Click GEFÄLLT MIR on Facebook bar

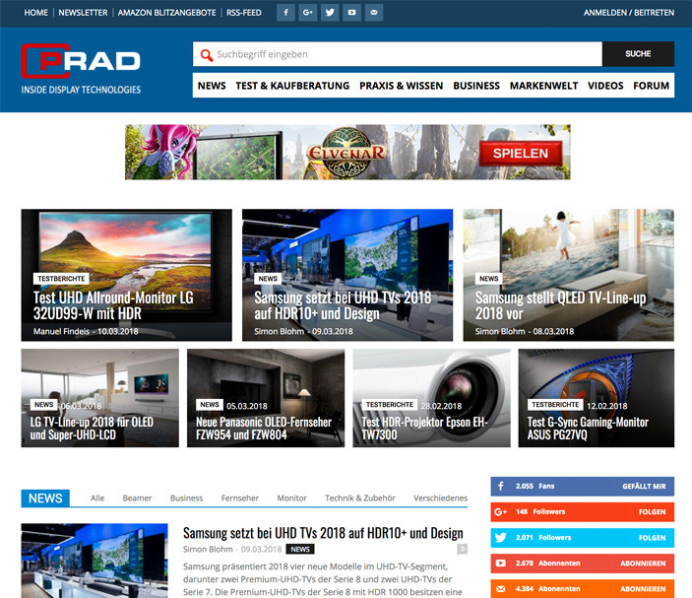pos(645,487)
